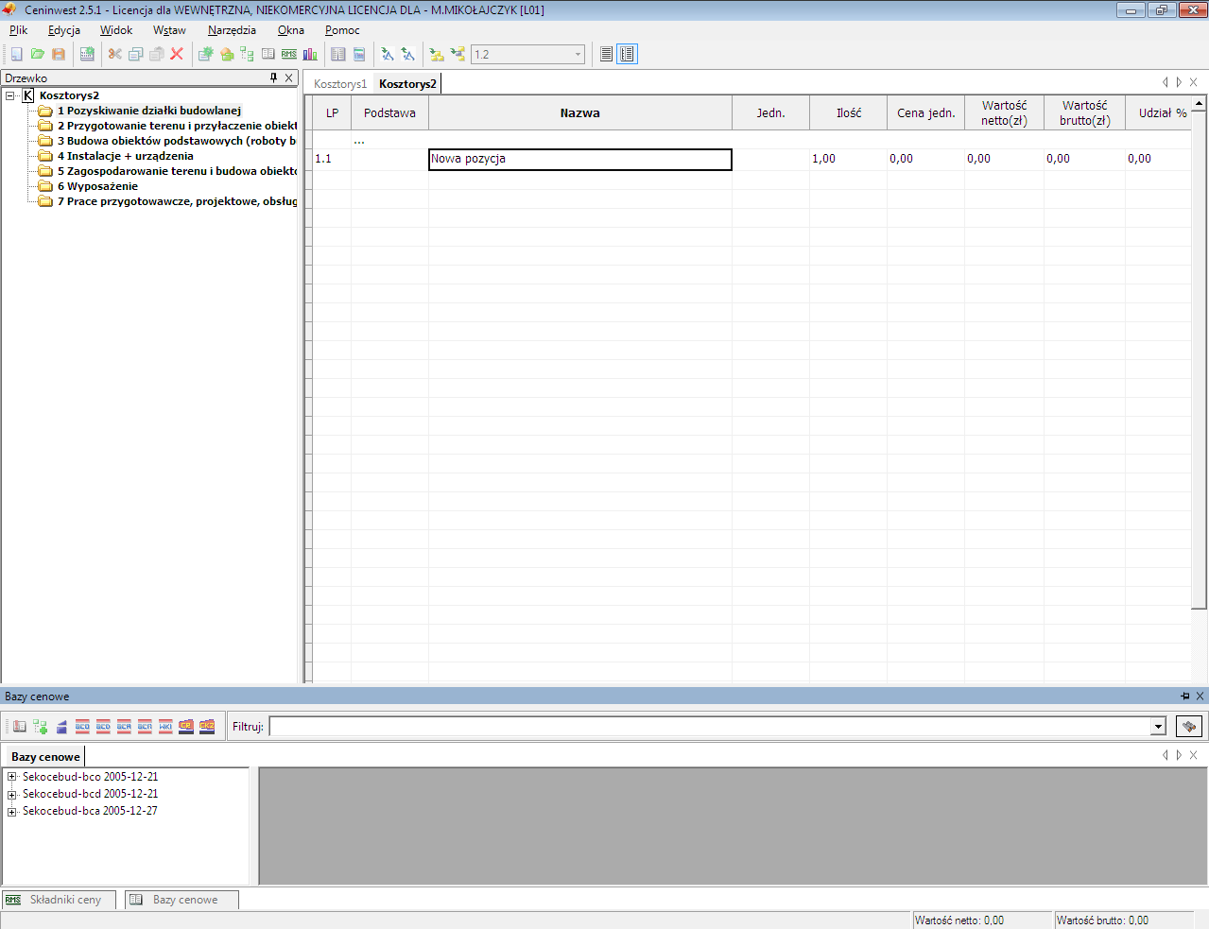
Task: Click the BCR price base icon
Action: (145, 727)
